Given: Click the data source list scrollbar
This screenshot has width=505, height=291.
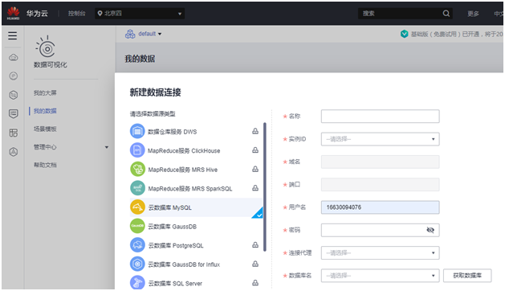Looking at the screenshot, I should tap(265, 186).
